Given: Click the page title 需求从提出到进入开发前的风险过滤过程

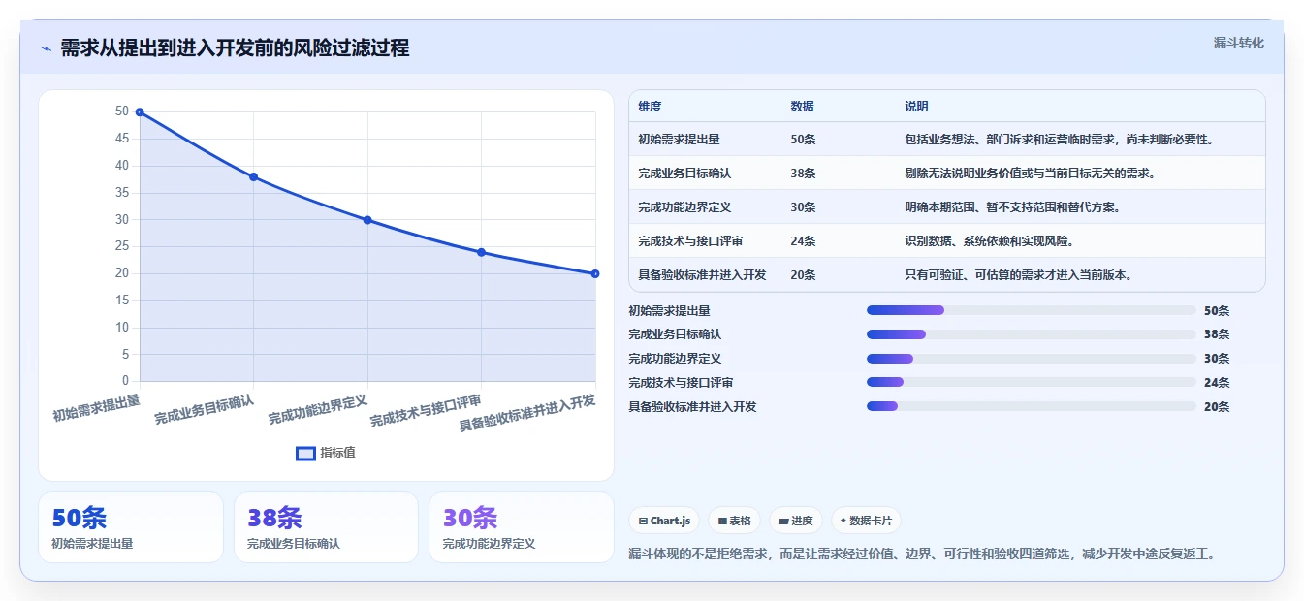Looking at the screenshot, I should coord(235,47).
